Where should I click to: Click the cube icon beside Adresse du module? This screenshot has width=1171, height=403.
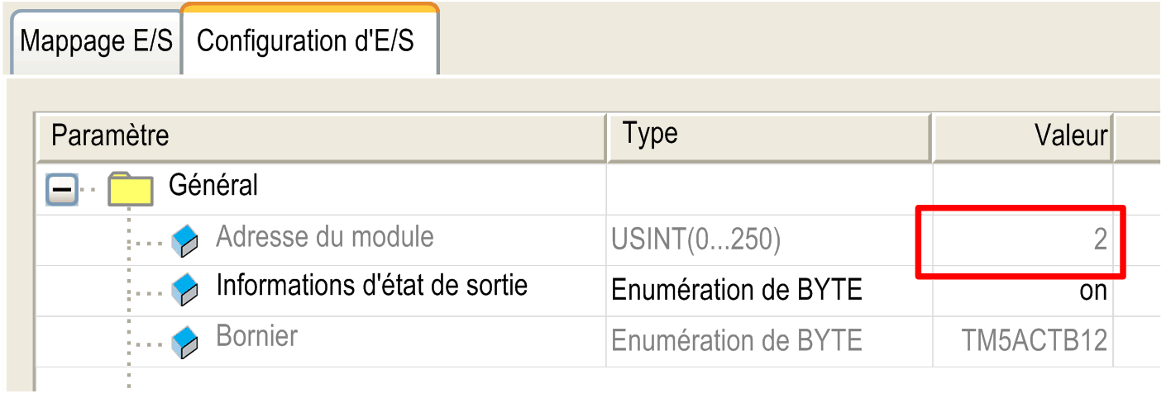[x=184, y=240]
